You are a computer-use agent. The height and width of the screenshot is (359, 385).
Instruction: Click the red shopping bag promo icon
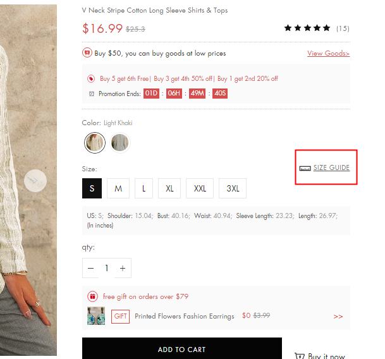click(x=87, y=52)
